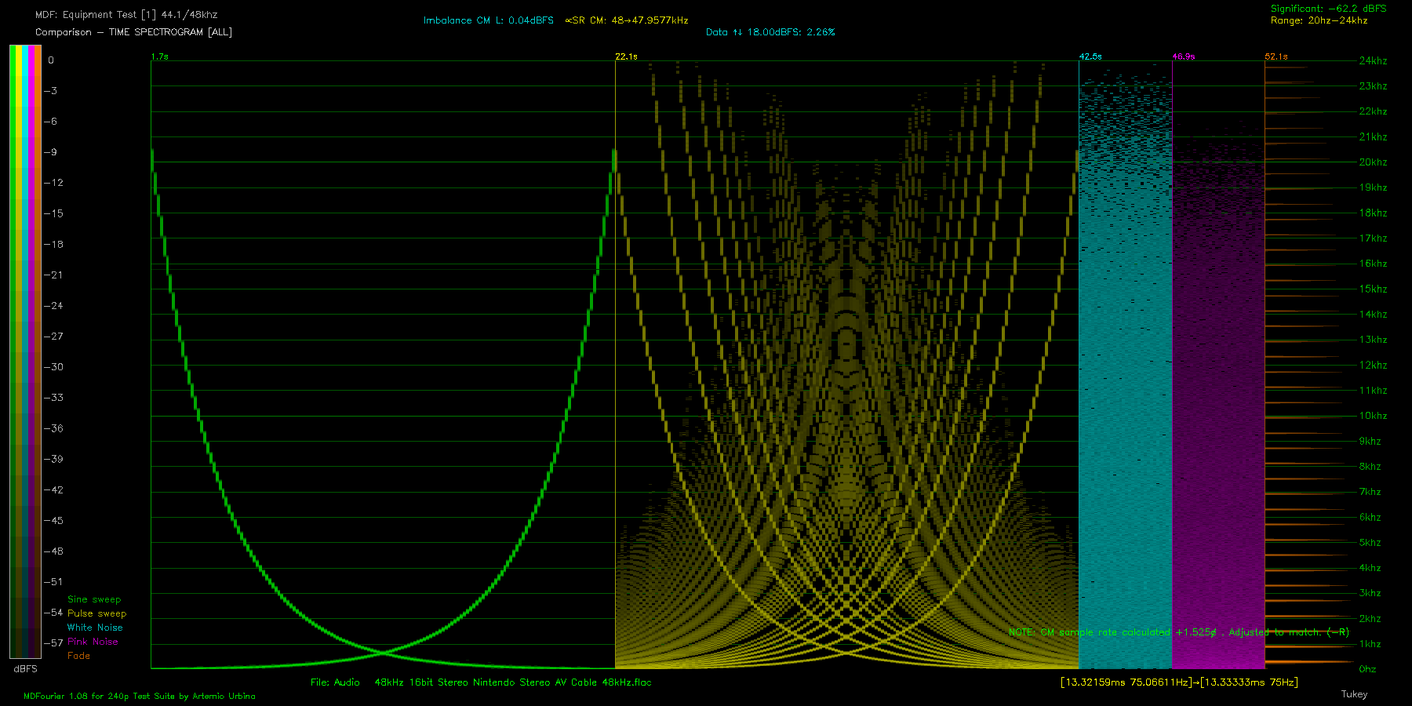Click the "File: Audio" label at the bottom

click(335, 682)
